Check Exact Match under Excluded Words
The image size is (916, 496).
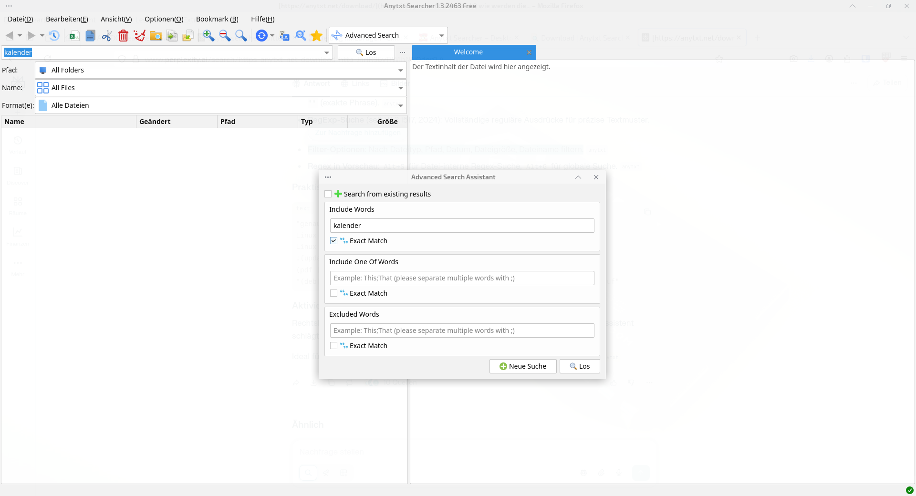coord(334,346)
